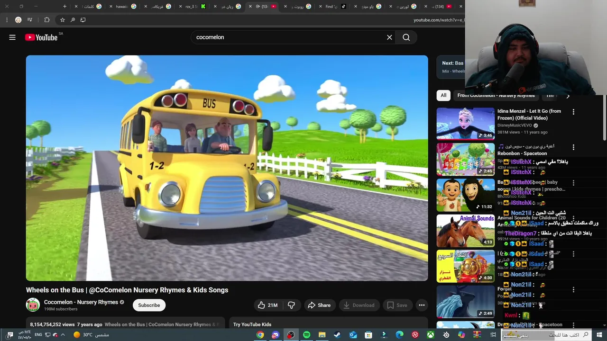This screenshot has width=607, height=341.
Task: Open Outlook from the taskbar
Action: coord(353,335)
